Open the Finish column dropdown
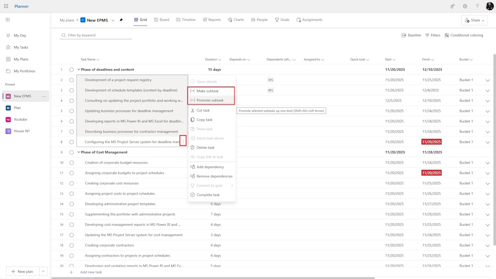 click(x=432, y=60)
